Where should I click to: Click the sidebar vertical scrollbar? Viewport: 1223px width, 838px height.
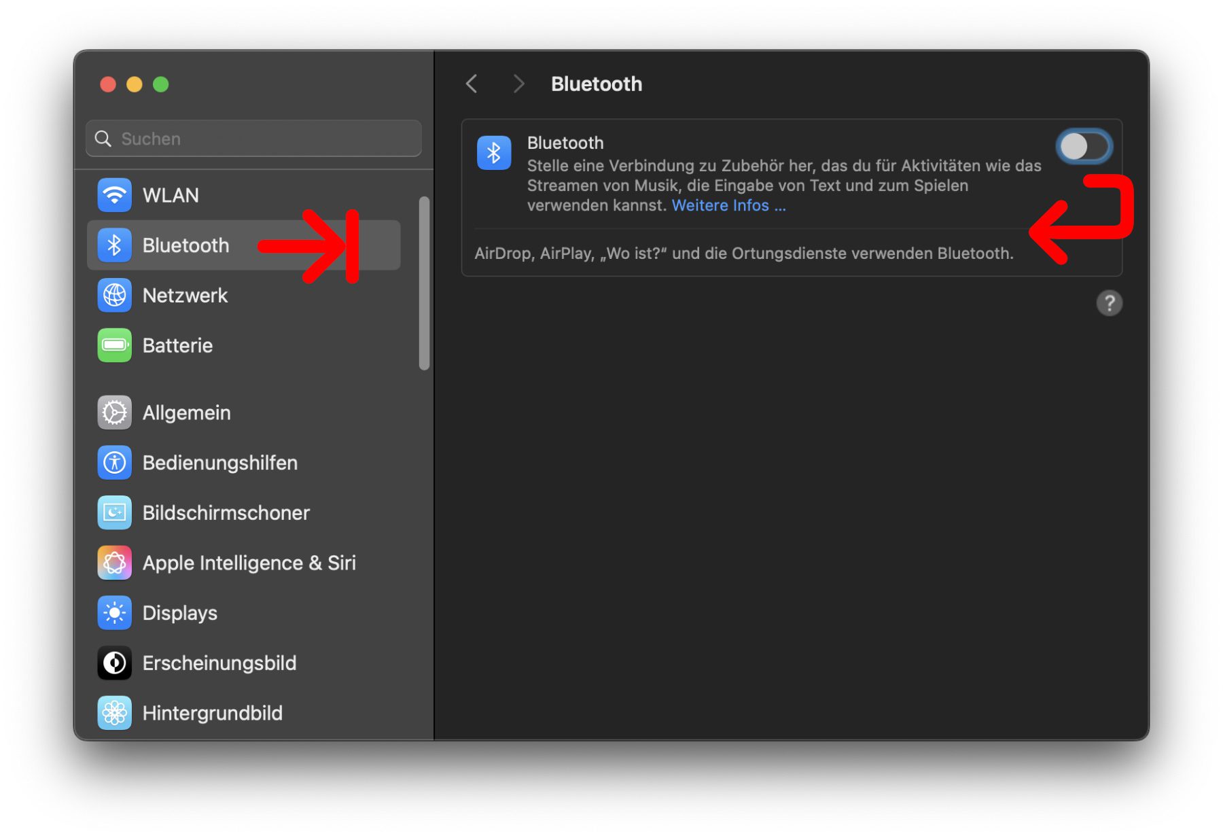424,283
